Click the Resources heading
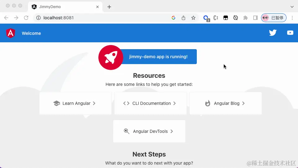Screen dimensions: 298x168 pos(149,76)
